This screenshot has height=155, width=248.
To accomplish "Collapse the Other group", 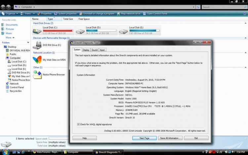I will coord(245,67).
